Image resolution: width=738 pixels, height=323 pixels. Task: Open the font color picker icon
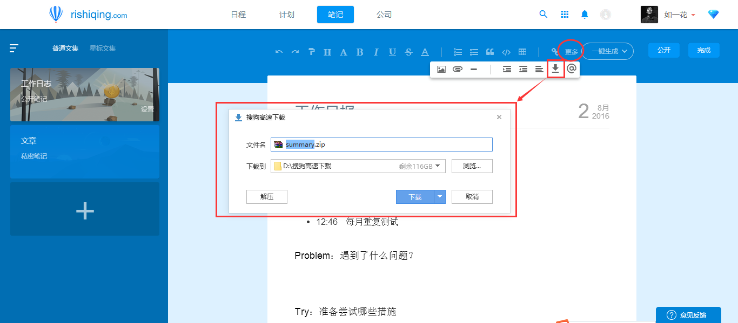click(425, 51)
